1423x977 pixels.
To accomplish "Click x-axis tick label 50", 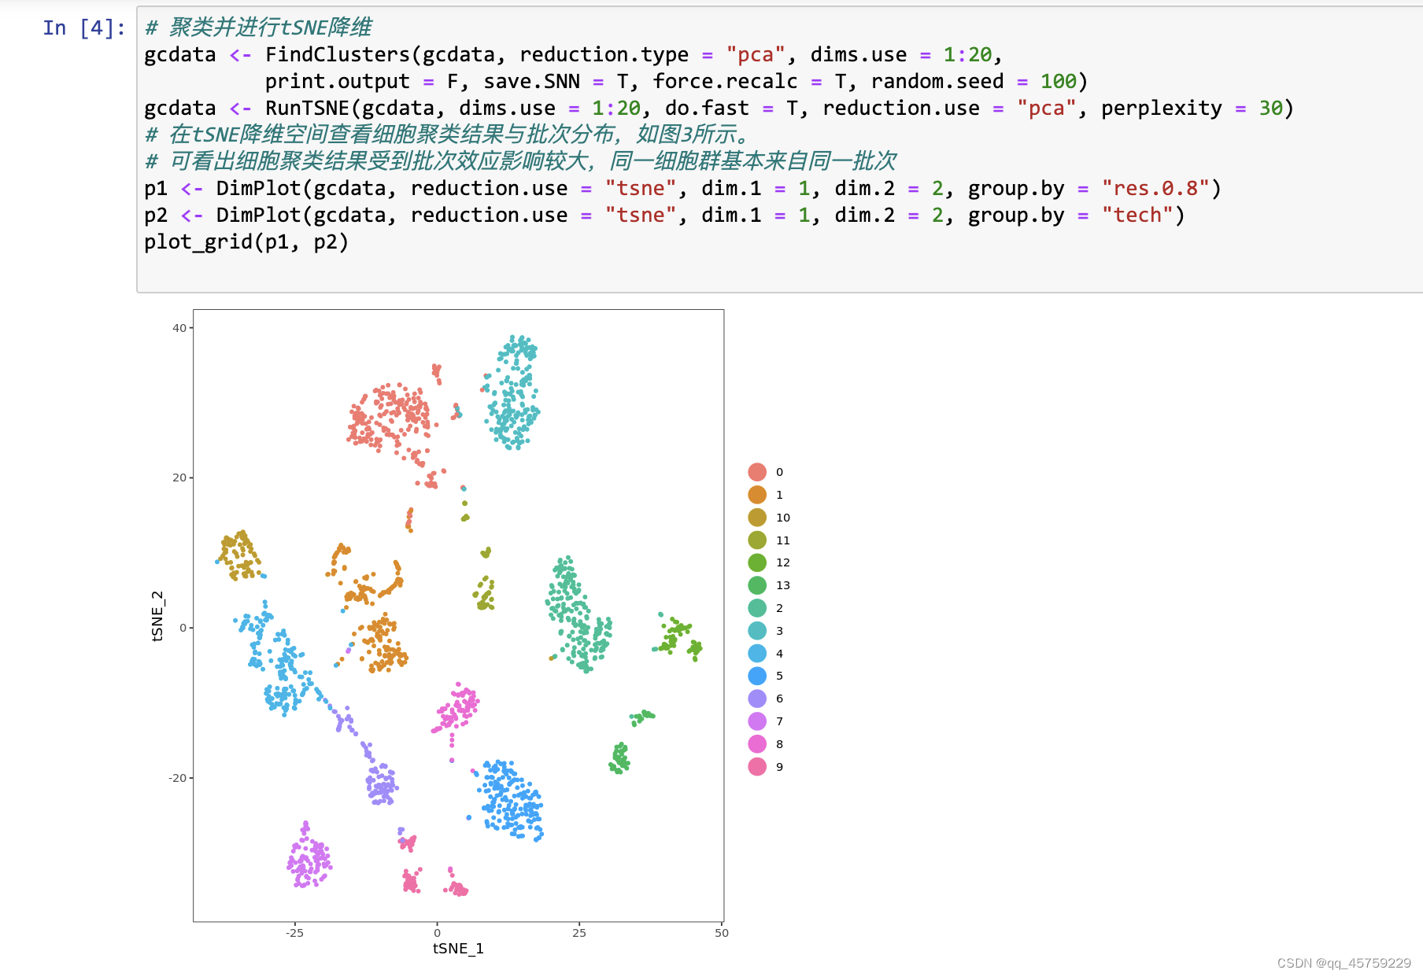I will click(x=722, y=933).
